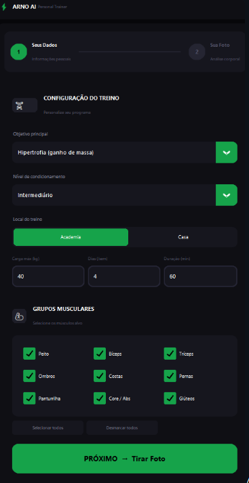Open the Objetivo principal dropdown arrow

(227, 152)
